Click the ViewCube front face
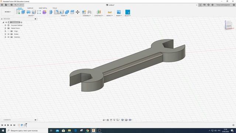 click(229, 26)
